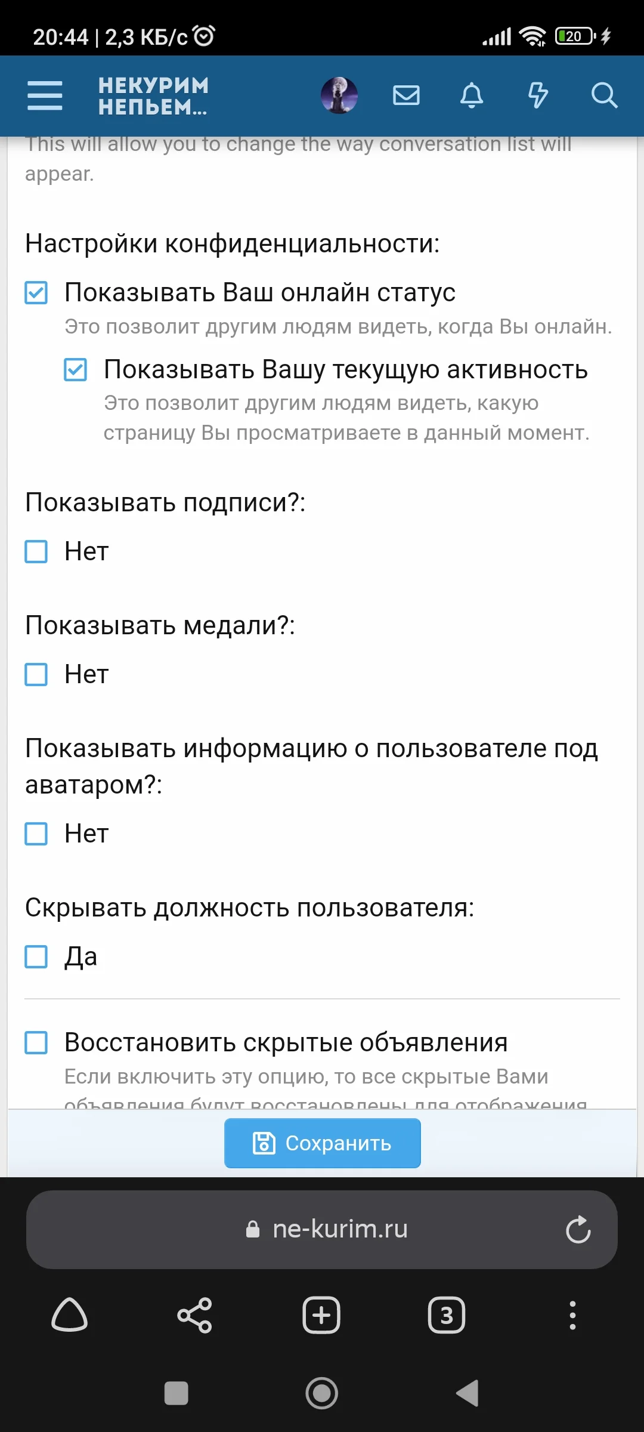Screen dimensions: 644x1432
Task: Check Нет under Показывать медали
Action: pos(36,675)
